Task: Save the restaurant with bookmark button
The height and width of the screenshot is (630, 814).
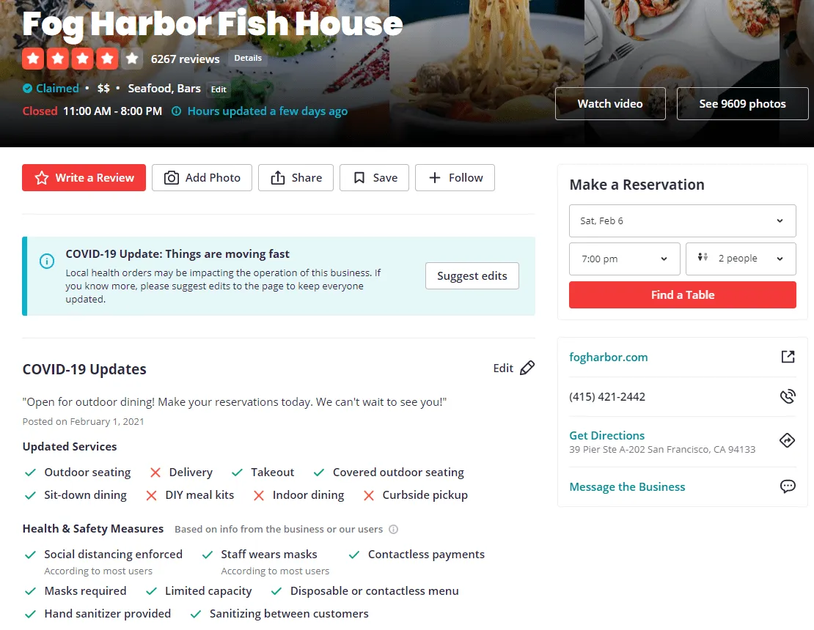Action: coord(374,178)
